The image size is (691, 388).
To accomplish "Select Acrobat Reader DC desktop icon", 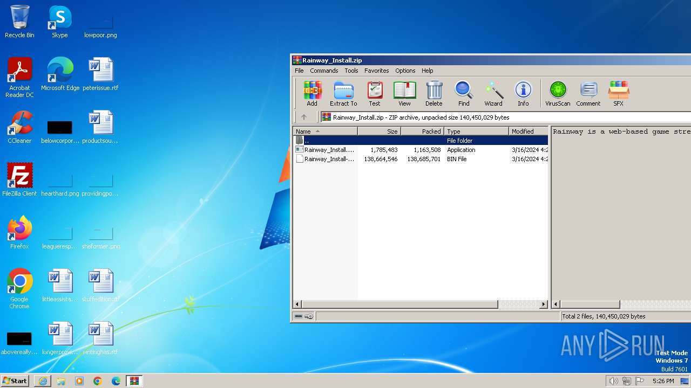I will (x=19, y=78).
